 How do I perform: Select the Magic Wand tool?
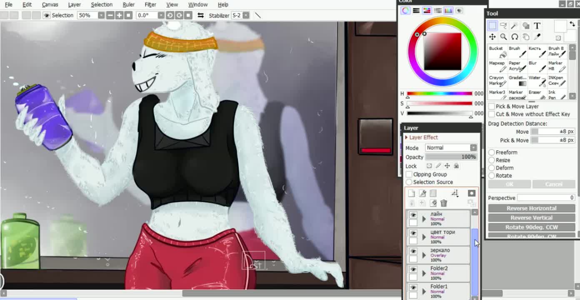click(x=515, y=26)
